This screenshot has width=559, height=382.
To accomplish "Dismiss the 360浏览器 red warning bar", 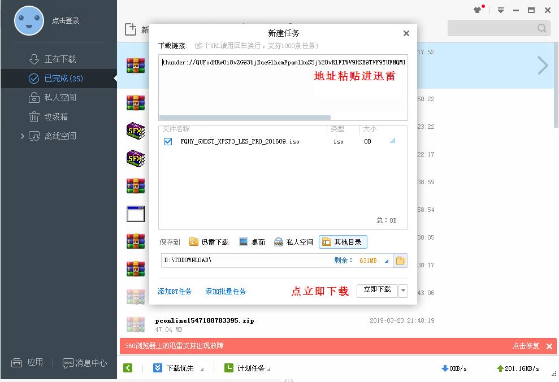I will (549, 346).
